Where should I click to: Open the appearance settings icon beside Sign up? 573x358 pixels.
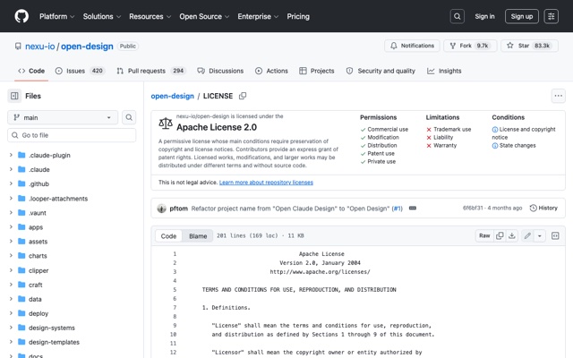(x=552, y=16)
